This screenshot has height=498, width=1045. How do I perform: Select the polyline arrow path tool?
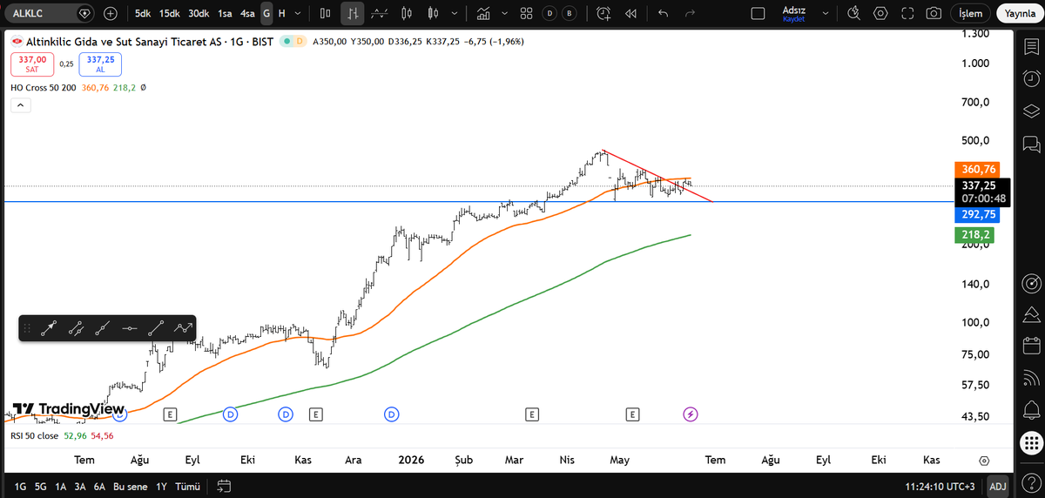coord(183,328)
